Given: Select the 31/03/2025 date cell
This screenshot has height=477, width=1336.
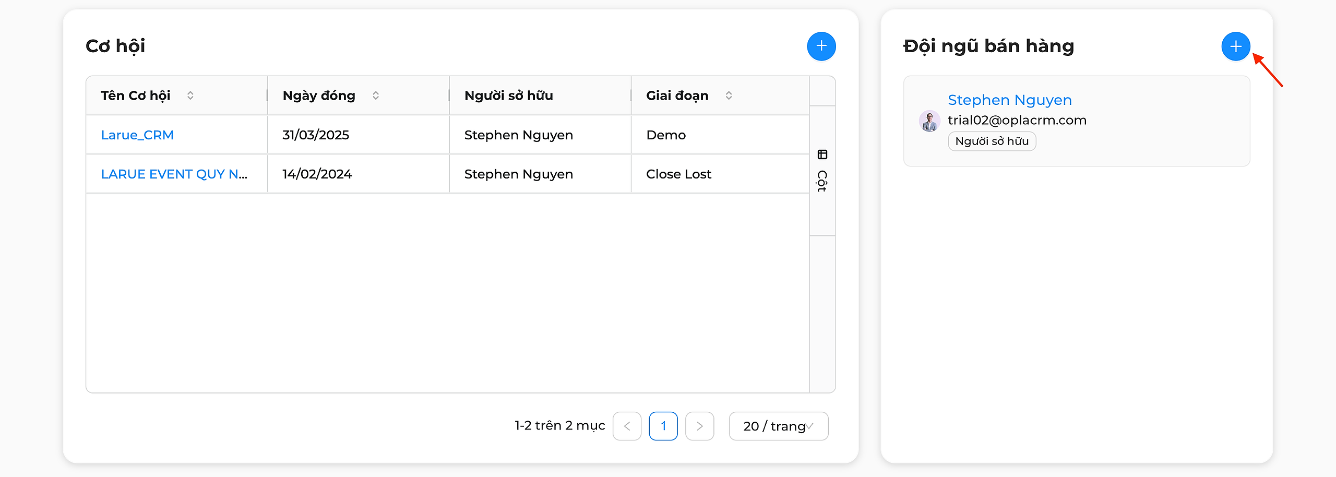Looking at the screenshot, I should point(359,135).
